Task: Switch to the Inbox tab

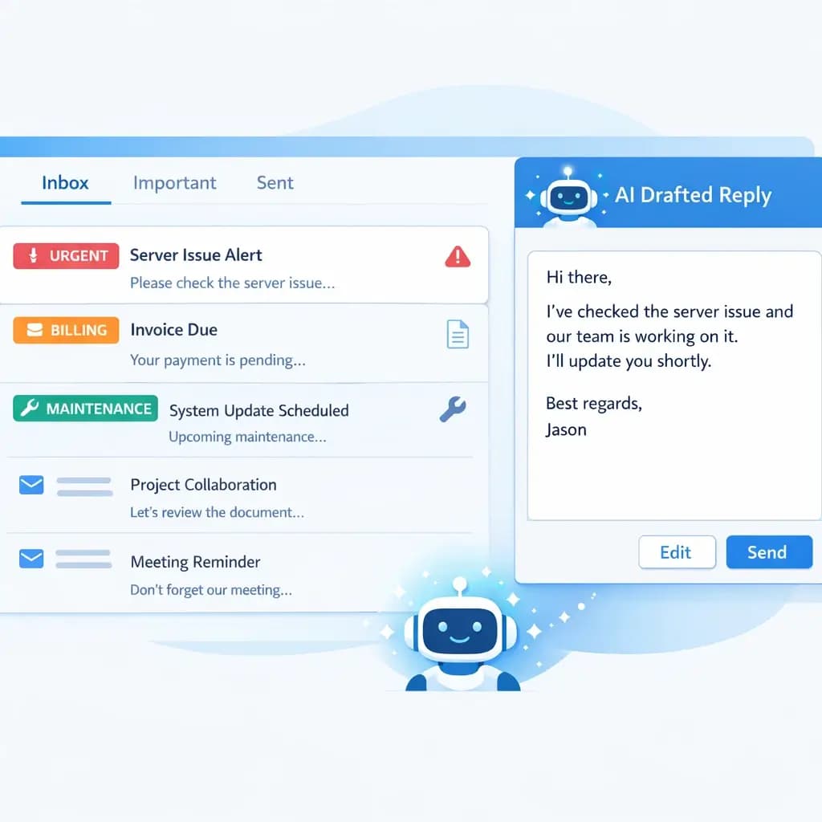Action: (x=65, y=183)
